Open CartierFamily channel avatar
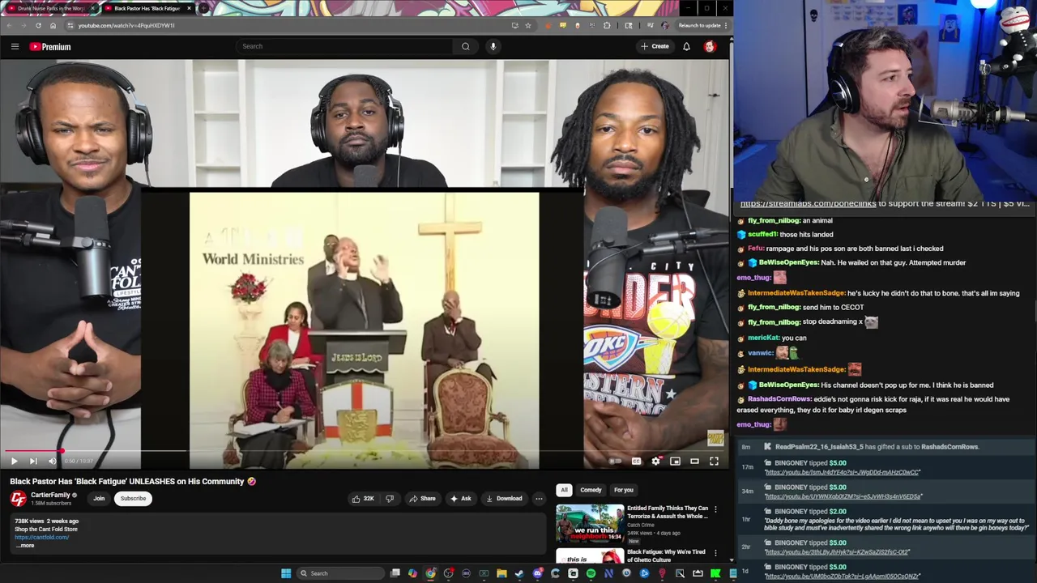Screen dimensions: 1037x583 click(x=18, y=499)
